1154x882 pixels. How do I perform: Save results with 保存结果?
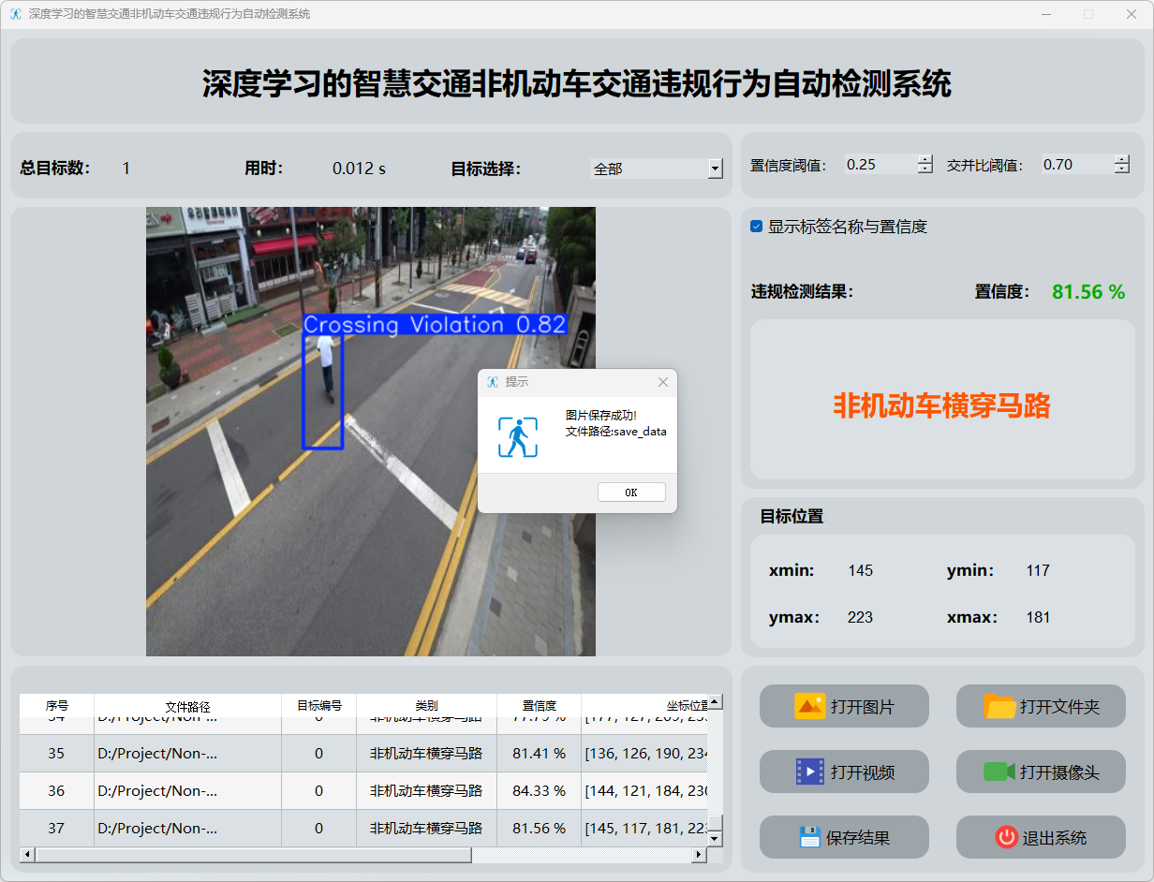click(x=844, y=837)
